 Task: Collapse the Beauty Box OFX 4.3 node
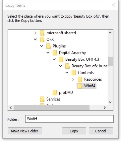(54, 59)
